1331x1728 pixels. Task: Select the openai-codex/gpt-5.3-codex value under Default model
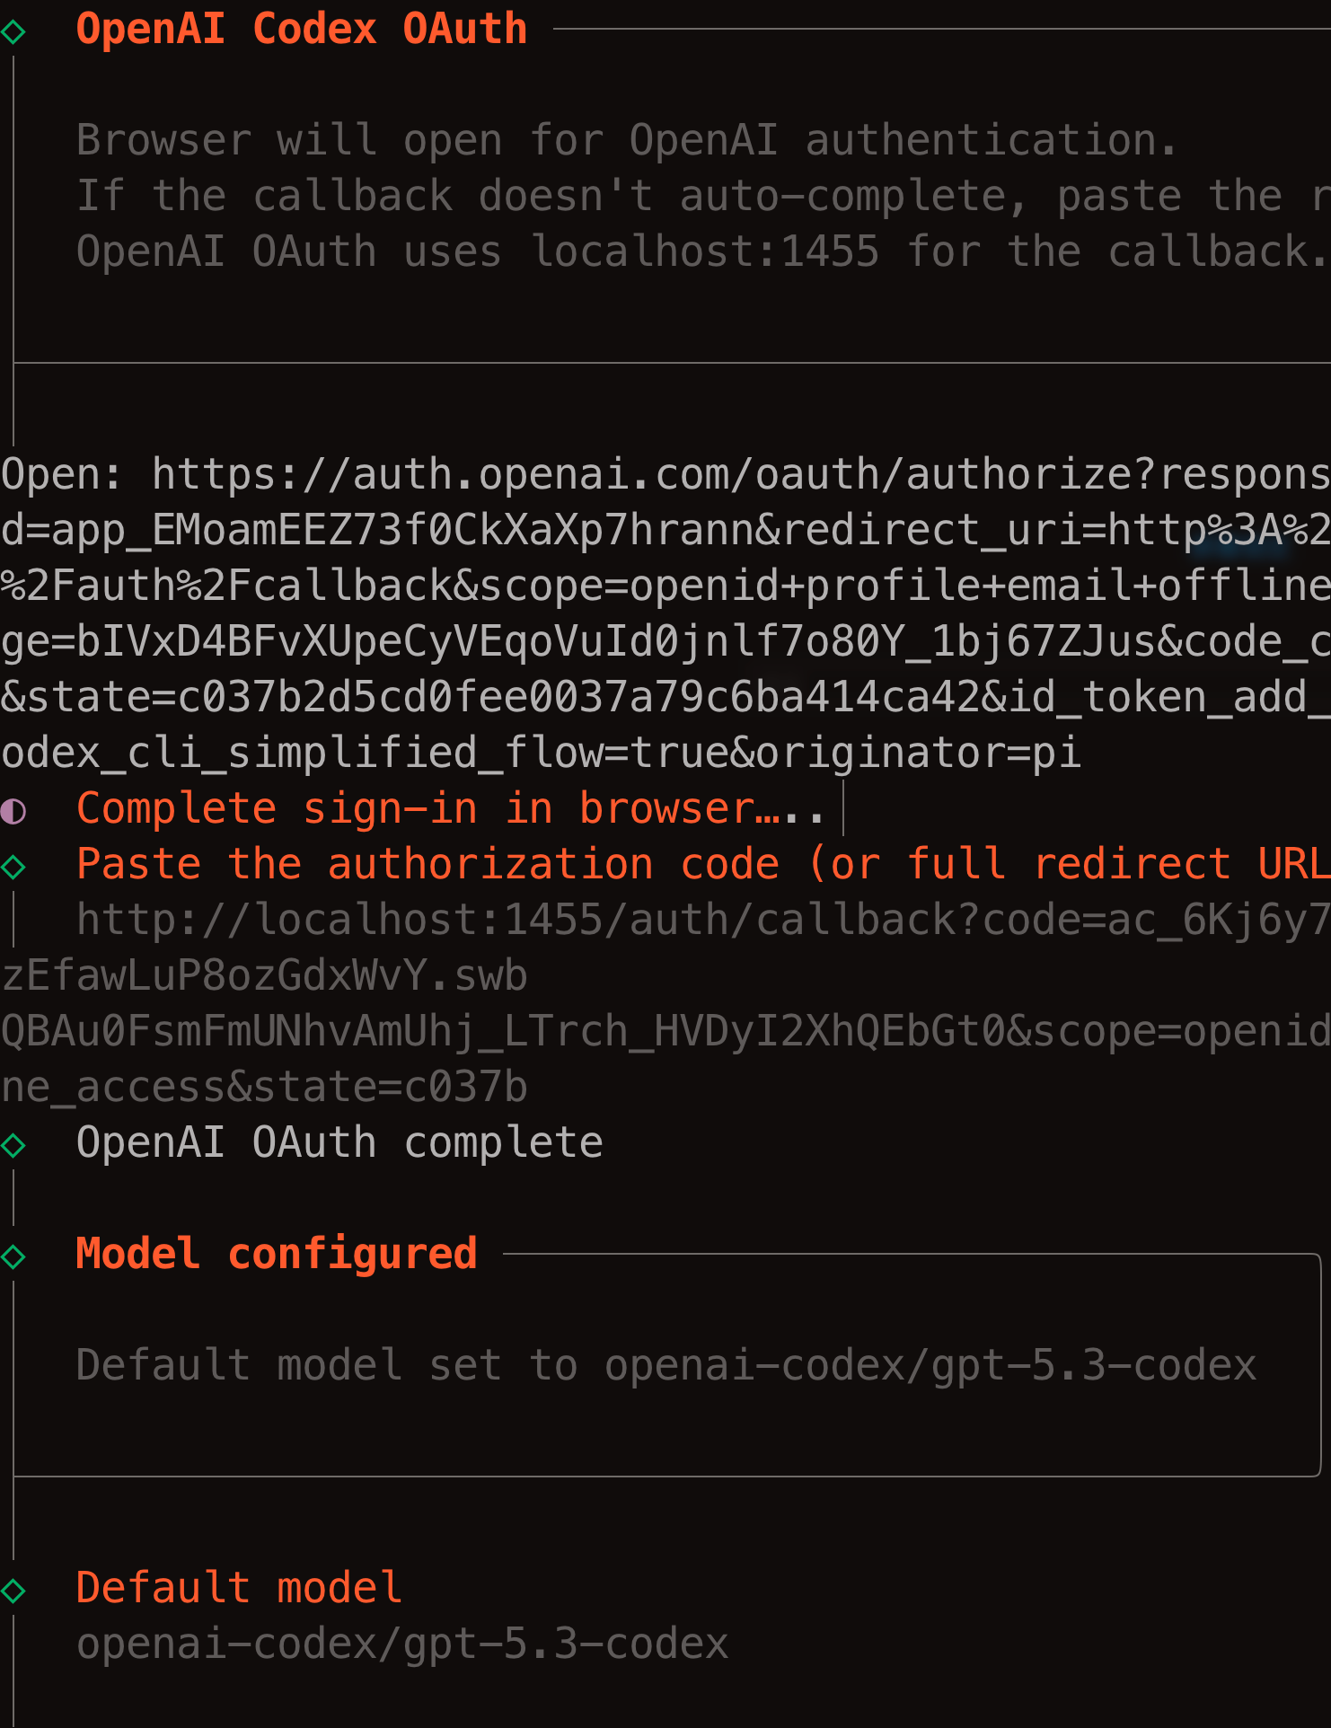pyautogui.click(x=402, y=1644)
